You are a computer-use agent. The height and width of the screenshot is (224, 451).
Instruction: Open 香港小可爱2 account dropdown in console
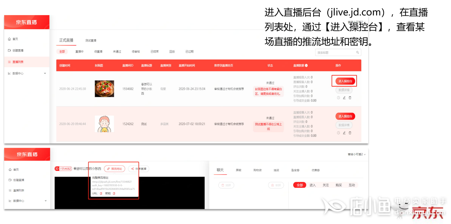pyautogui.click(x=357, y=154)
